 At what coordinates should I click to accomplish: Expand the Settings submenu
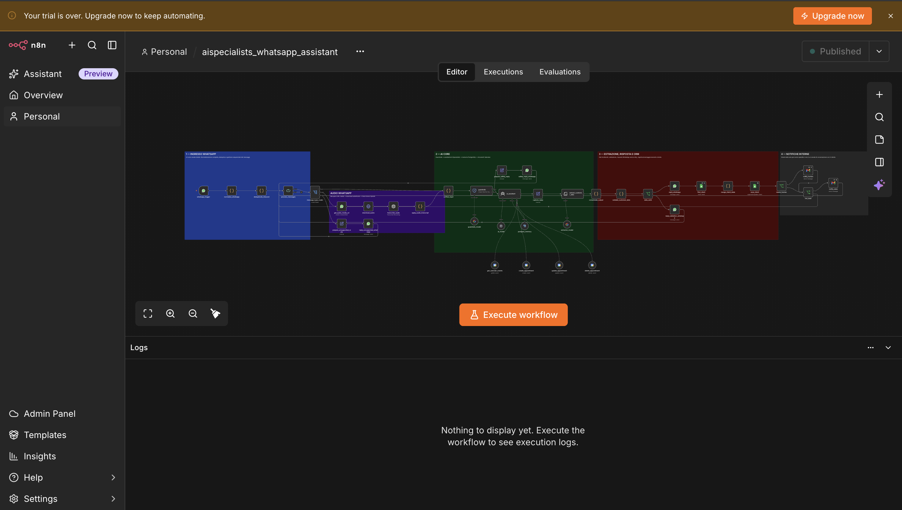click(x=113, y=499)
